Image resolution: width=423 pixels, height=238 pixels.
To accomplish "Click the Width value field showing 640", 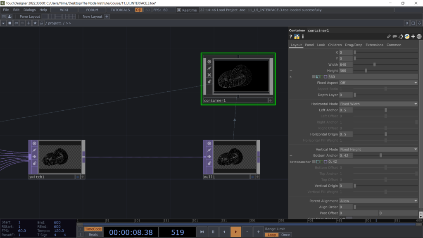I will point(346,65).
